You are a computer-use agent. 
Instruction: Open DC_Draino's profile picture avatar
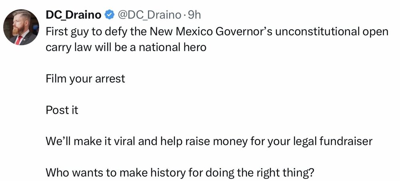pyautogui.click(x=21, y=27)
